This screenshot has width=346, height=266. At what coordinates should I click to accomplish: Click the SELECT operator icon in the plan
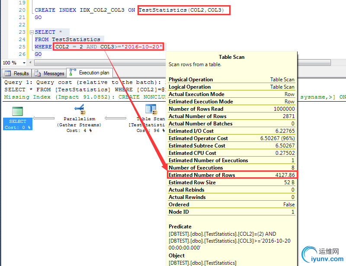point(17,111)
